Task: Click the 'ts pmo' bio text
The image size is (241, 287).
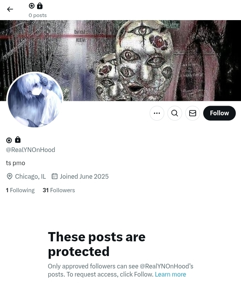Action: coord(15,163)
